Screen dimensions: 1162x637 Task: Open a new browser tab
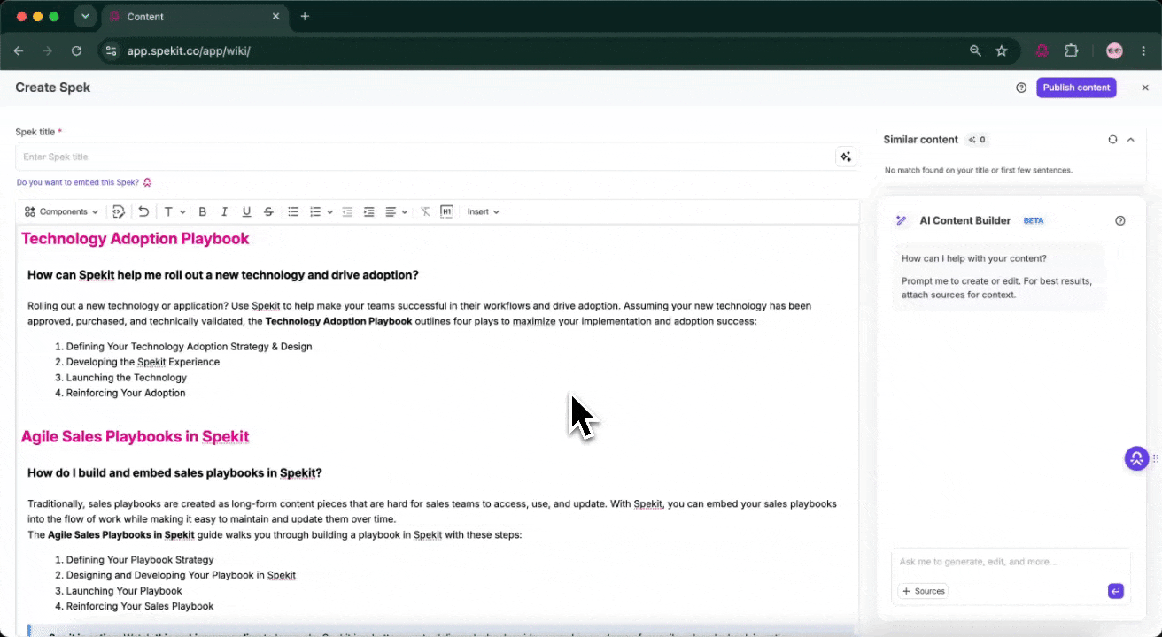point(305,17)
